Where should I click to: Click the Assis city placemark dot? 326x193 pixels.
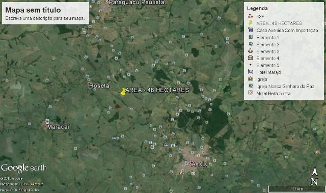click(192, 162)
